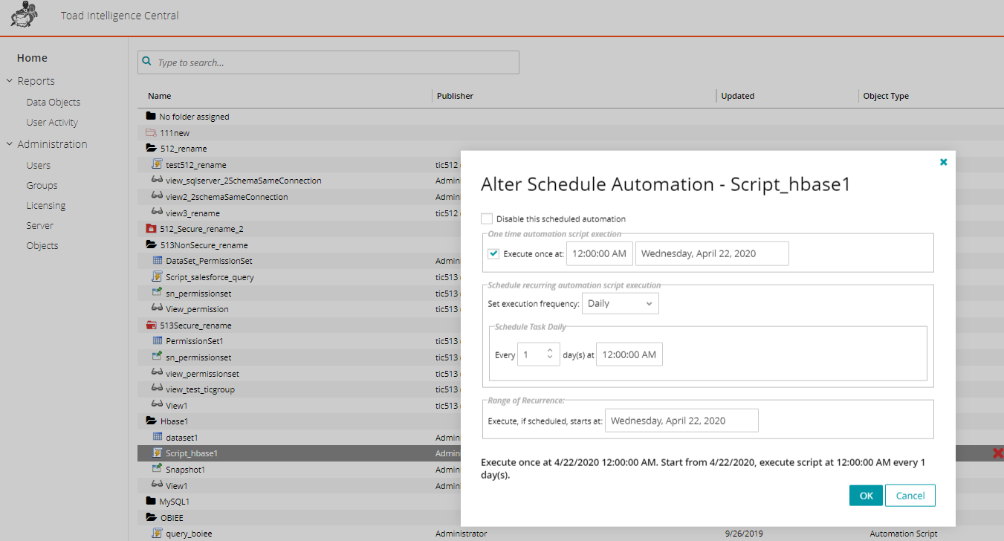
Task: Click the Automation Script object type cell
Action: [904, 534]
